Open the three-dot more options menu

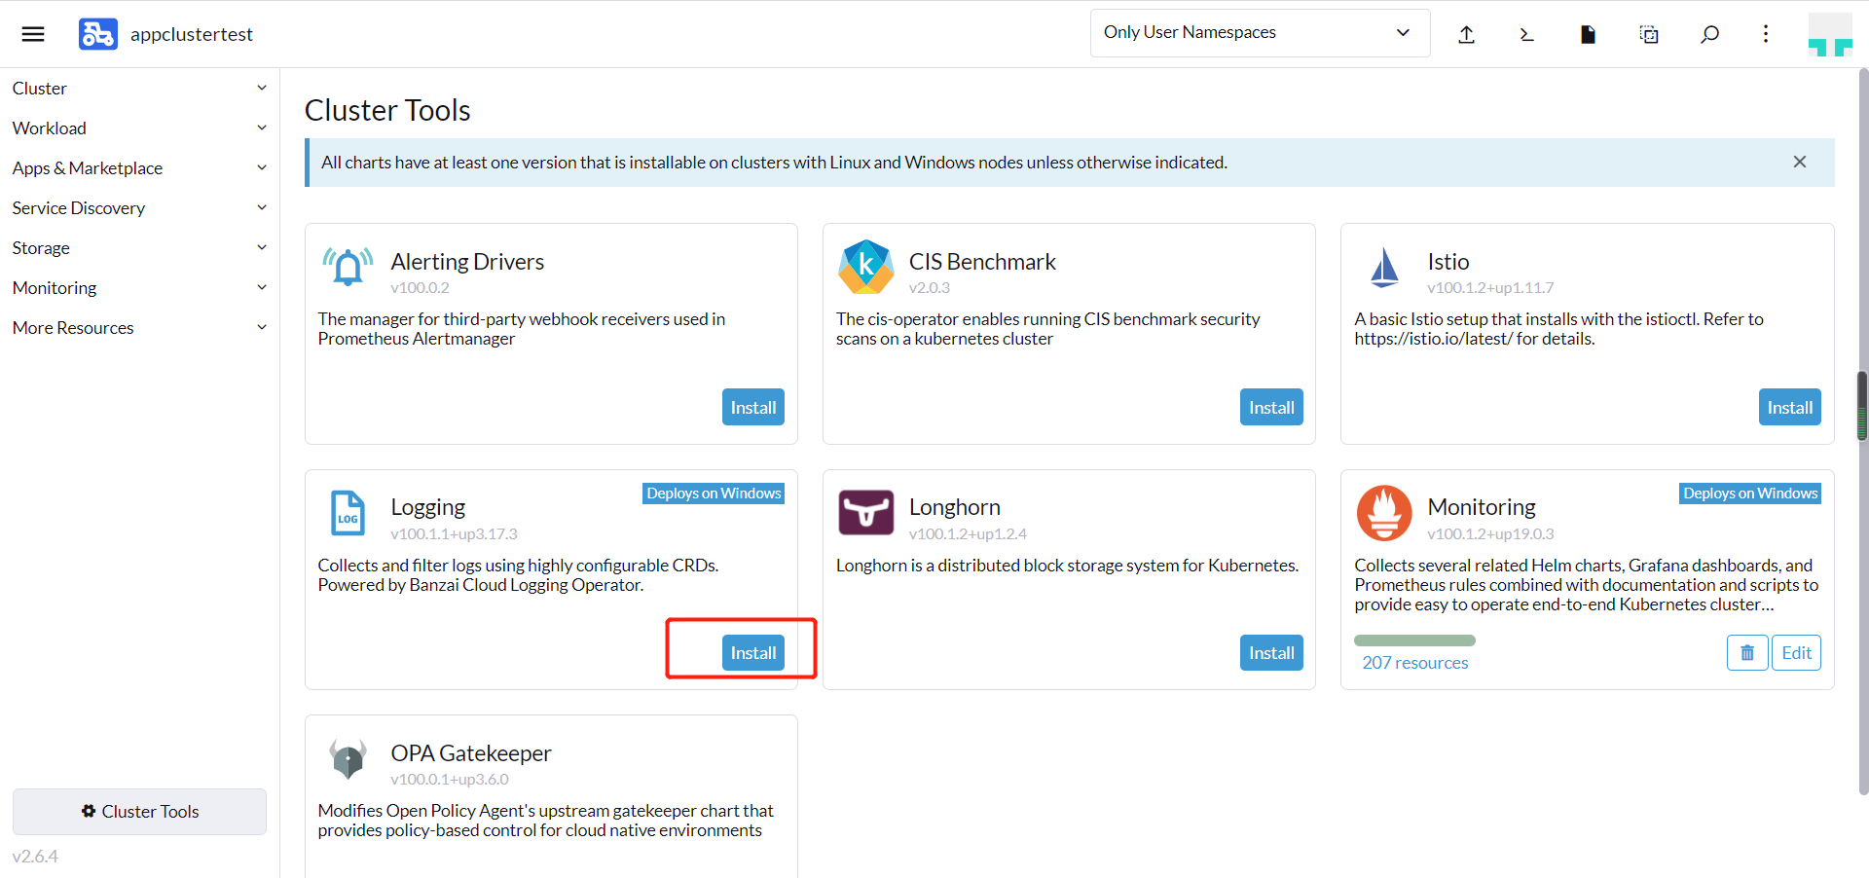[1765, 34]
